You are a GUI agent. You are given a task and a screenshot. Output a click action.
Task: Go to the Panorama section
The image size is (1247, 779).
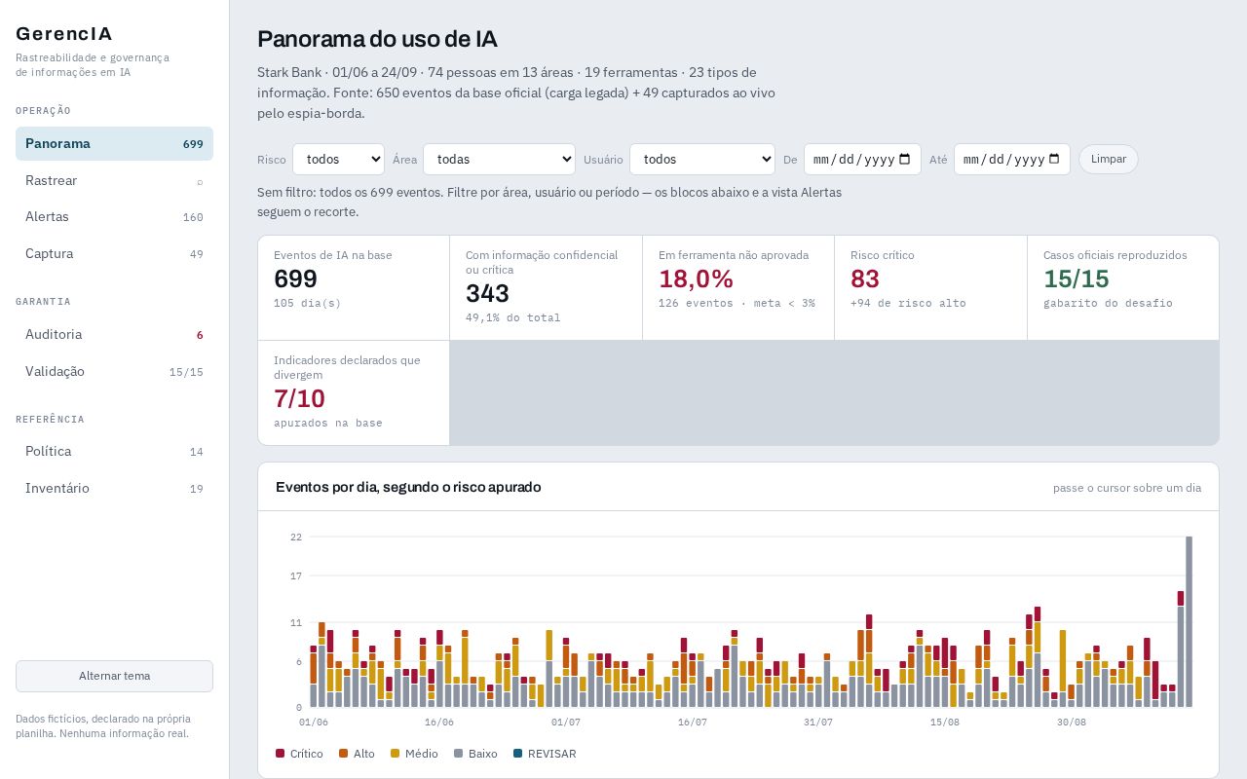tap(114, 144)
